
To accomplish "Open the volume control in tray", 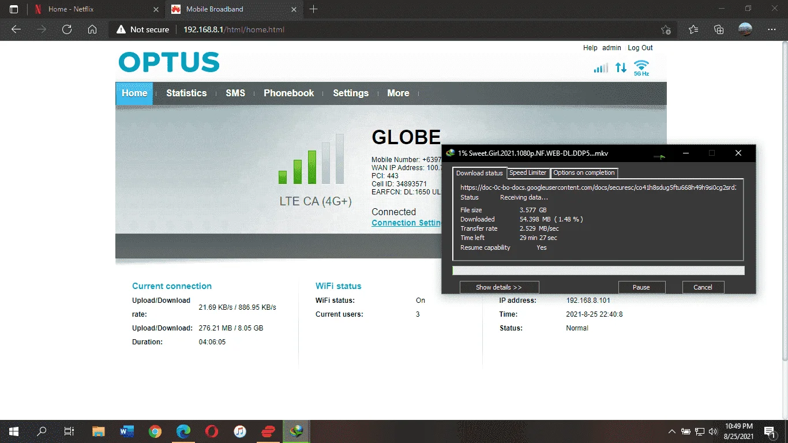I will tap(713, 431).
